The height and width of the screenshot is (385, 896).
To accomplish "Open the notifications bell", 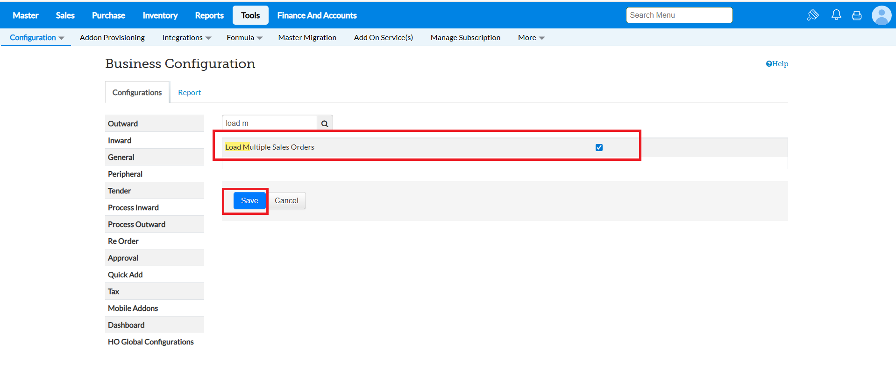I will click(836, 15).
